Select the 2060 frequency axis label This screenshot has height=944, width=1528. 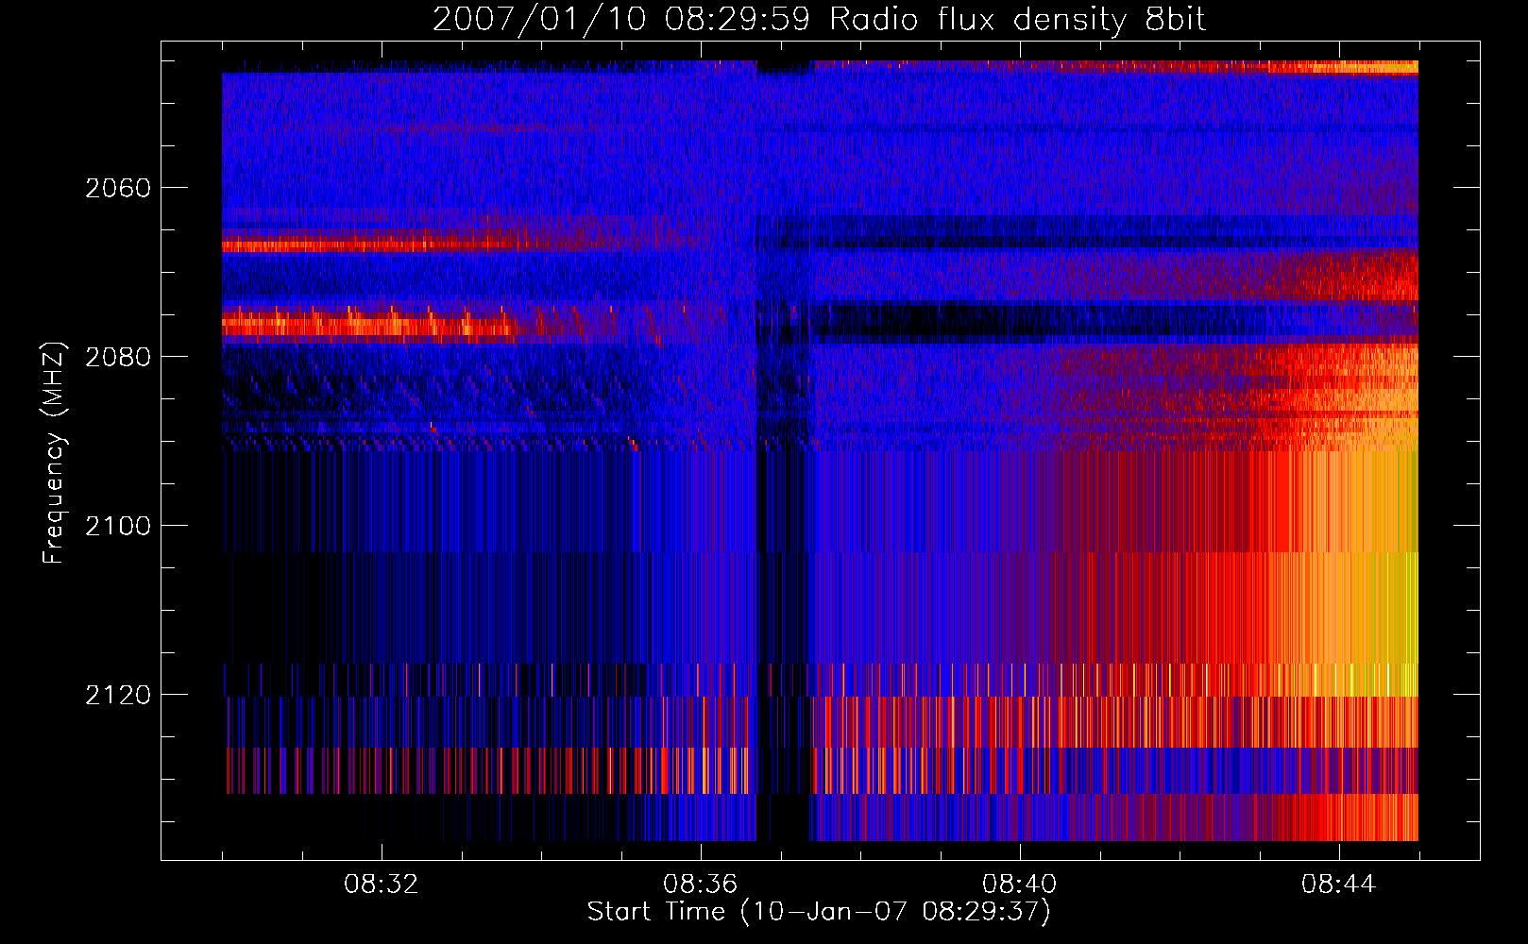tap(118, 188)
